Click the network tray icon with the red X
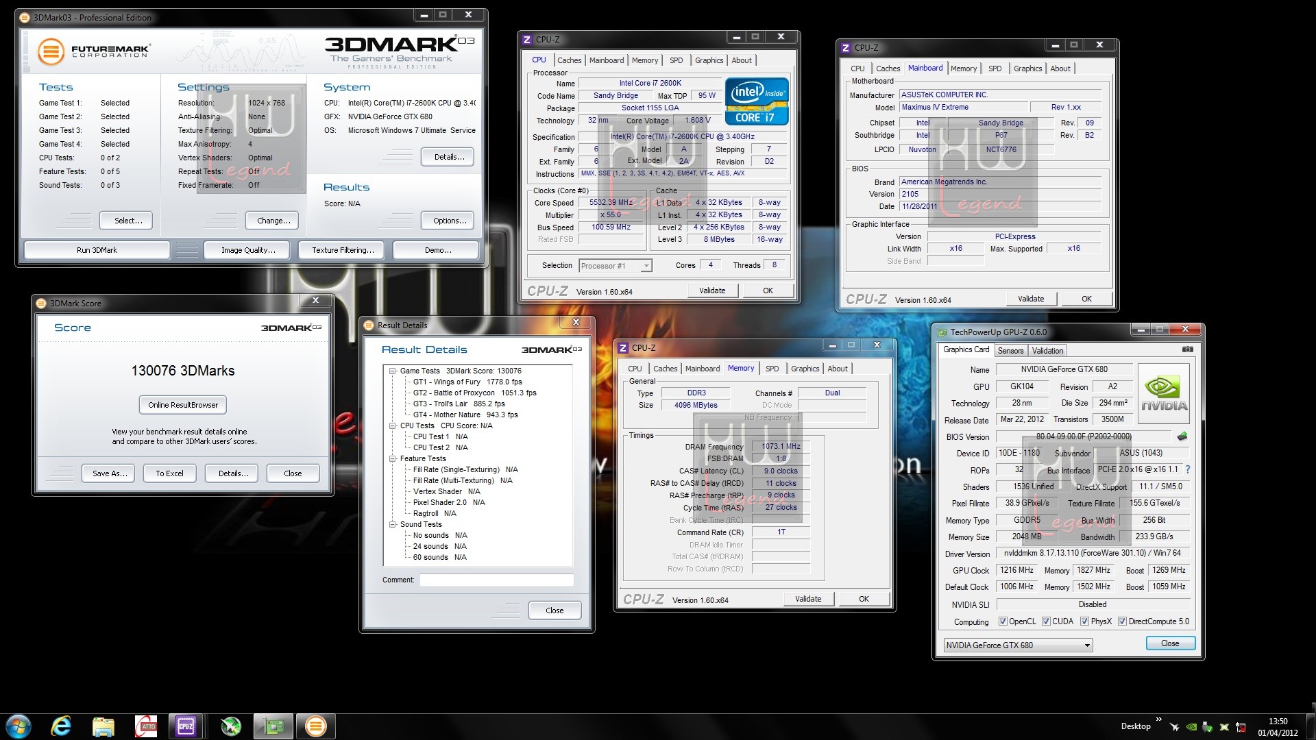The width and height of the screenshot is (1316, 740). coord(1241,727)
